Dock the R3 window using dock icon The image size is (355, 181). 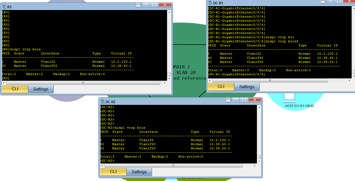tap(138, 5)
